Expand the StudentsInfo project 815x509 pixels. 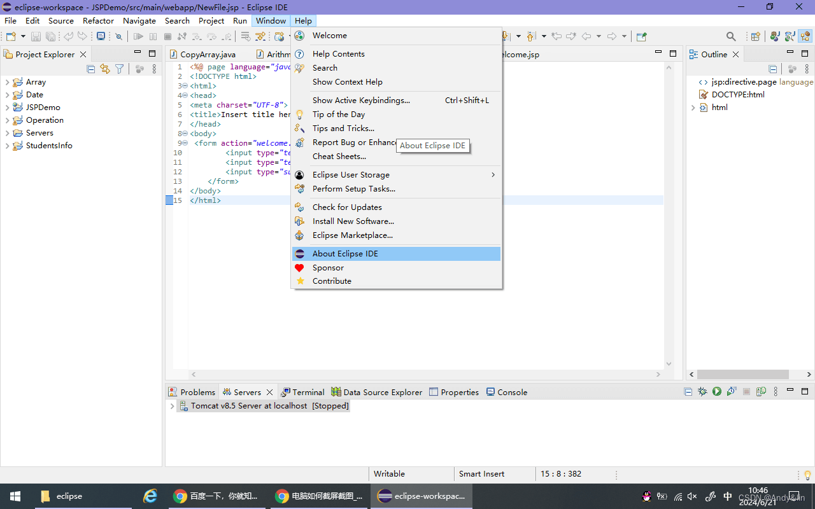click(7, 146)
